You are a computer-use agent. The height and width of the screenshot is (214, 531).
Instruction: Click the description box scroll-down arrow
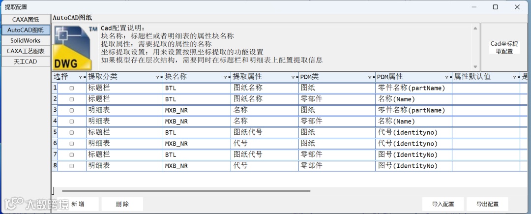(475, 66)
